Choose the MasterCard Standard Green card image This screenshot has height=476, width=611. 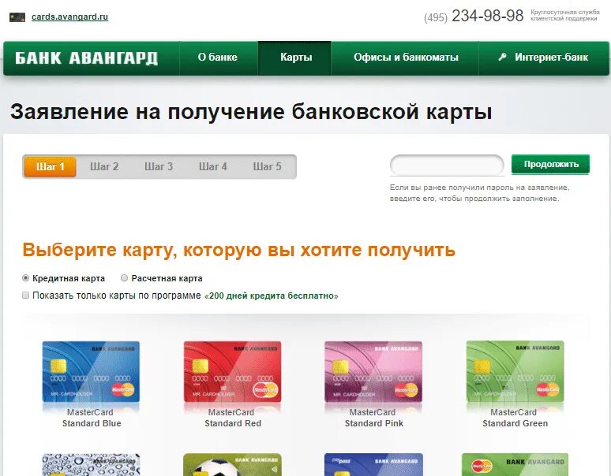[x=515, y=372]
